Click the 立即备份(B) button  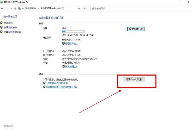(x=136, y=29)
